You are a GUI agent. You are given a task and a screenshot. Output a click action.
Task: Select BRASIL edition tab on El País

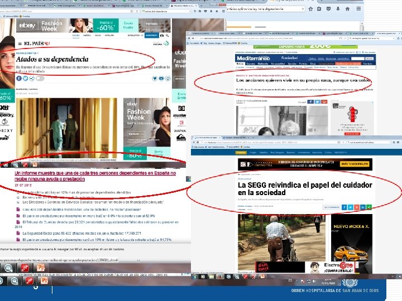pos(98,35)
